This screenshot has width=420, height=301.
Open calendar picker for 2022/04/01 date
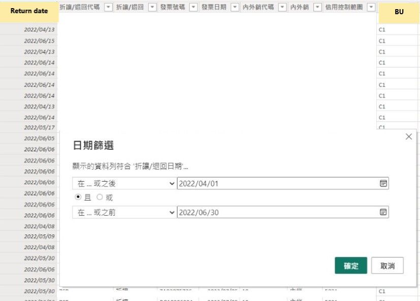click(383, 183)
